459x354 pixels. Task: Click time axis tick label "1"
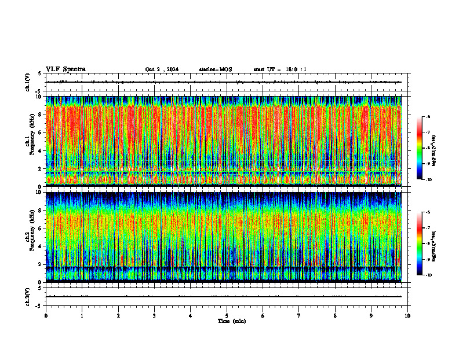tap(82, 316)
